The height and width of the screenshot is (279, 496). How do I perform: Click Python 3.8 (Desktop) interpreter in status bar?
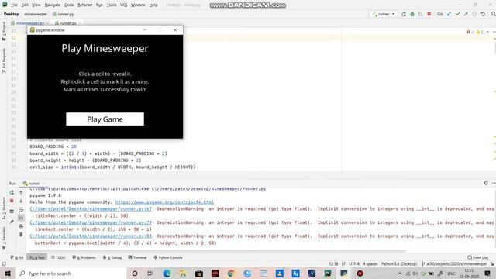tap(399, 263)
